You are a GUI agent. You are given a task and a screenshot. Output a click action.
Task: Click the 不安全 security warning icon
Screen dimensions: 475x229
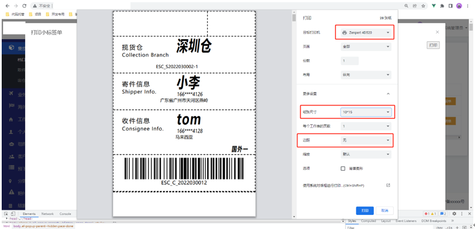click(35, 6)
